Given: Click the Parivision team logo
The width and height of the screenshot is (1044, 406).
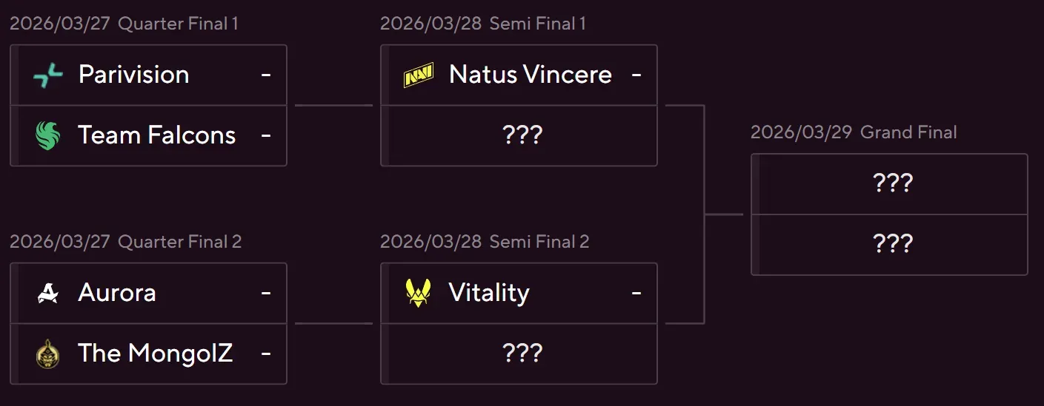Looking at the screenshot, I should 48,75.
